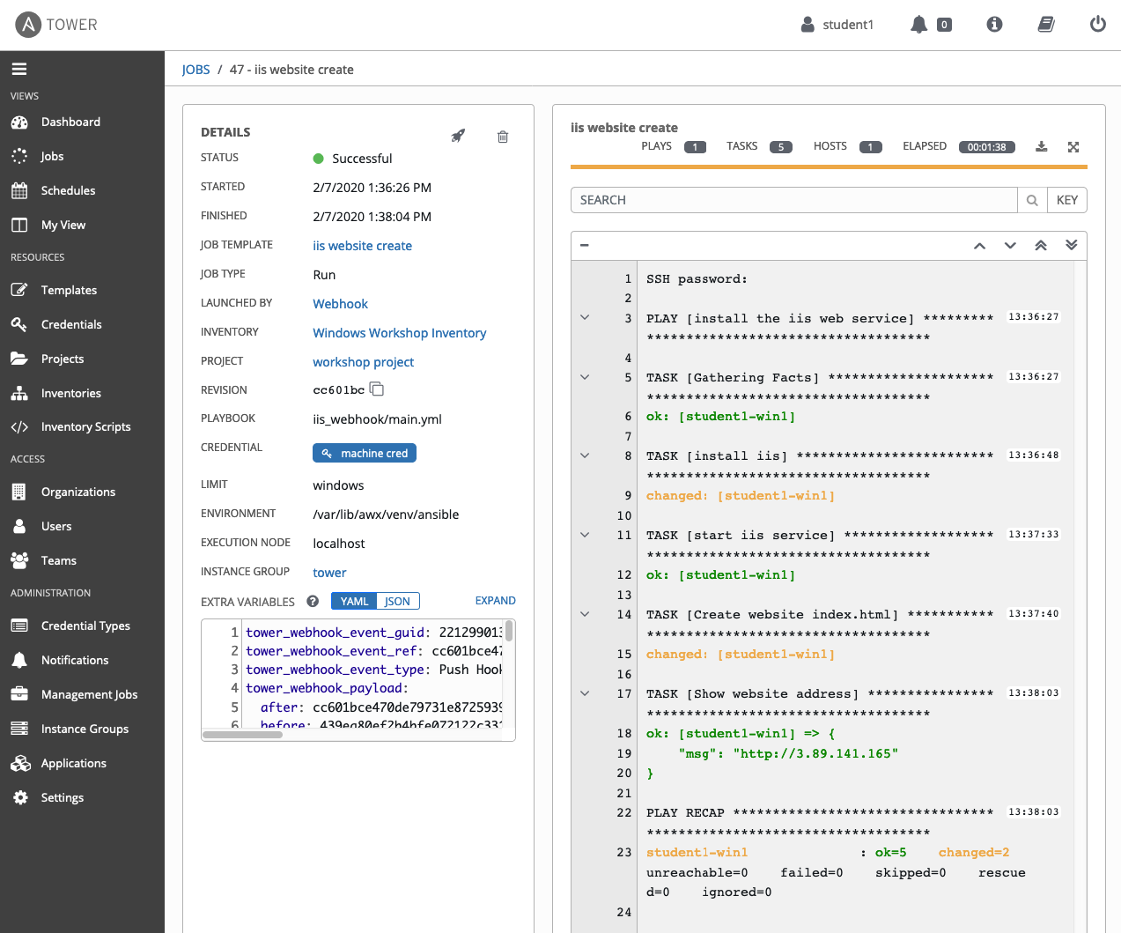Toggle the hamburger sidebar menu
Image resolution: width=1121 pixels, height=933 pixels.
coord(19,69)
